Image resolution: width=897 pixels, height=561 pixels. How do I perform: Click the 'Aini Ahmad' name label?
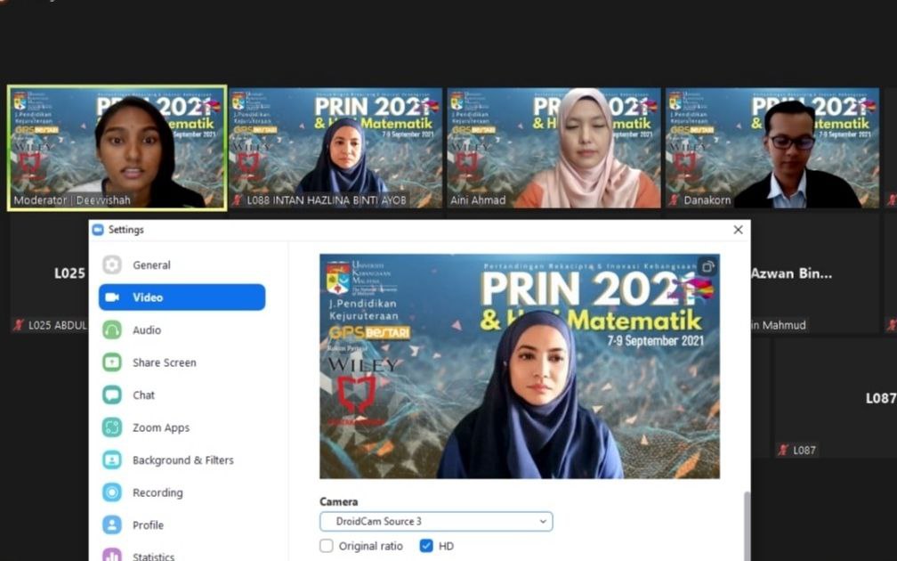click(x=478, y=199)
